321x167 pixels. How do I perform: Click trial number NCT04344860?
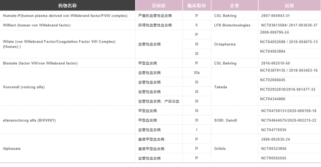272,99
